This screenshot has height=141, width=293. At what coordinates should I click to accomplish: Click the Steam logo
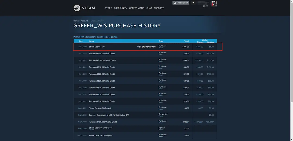84,8
